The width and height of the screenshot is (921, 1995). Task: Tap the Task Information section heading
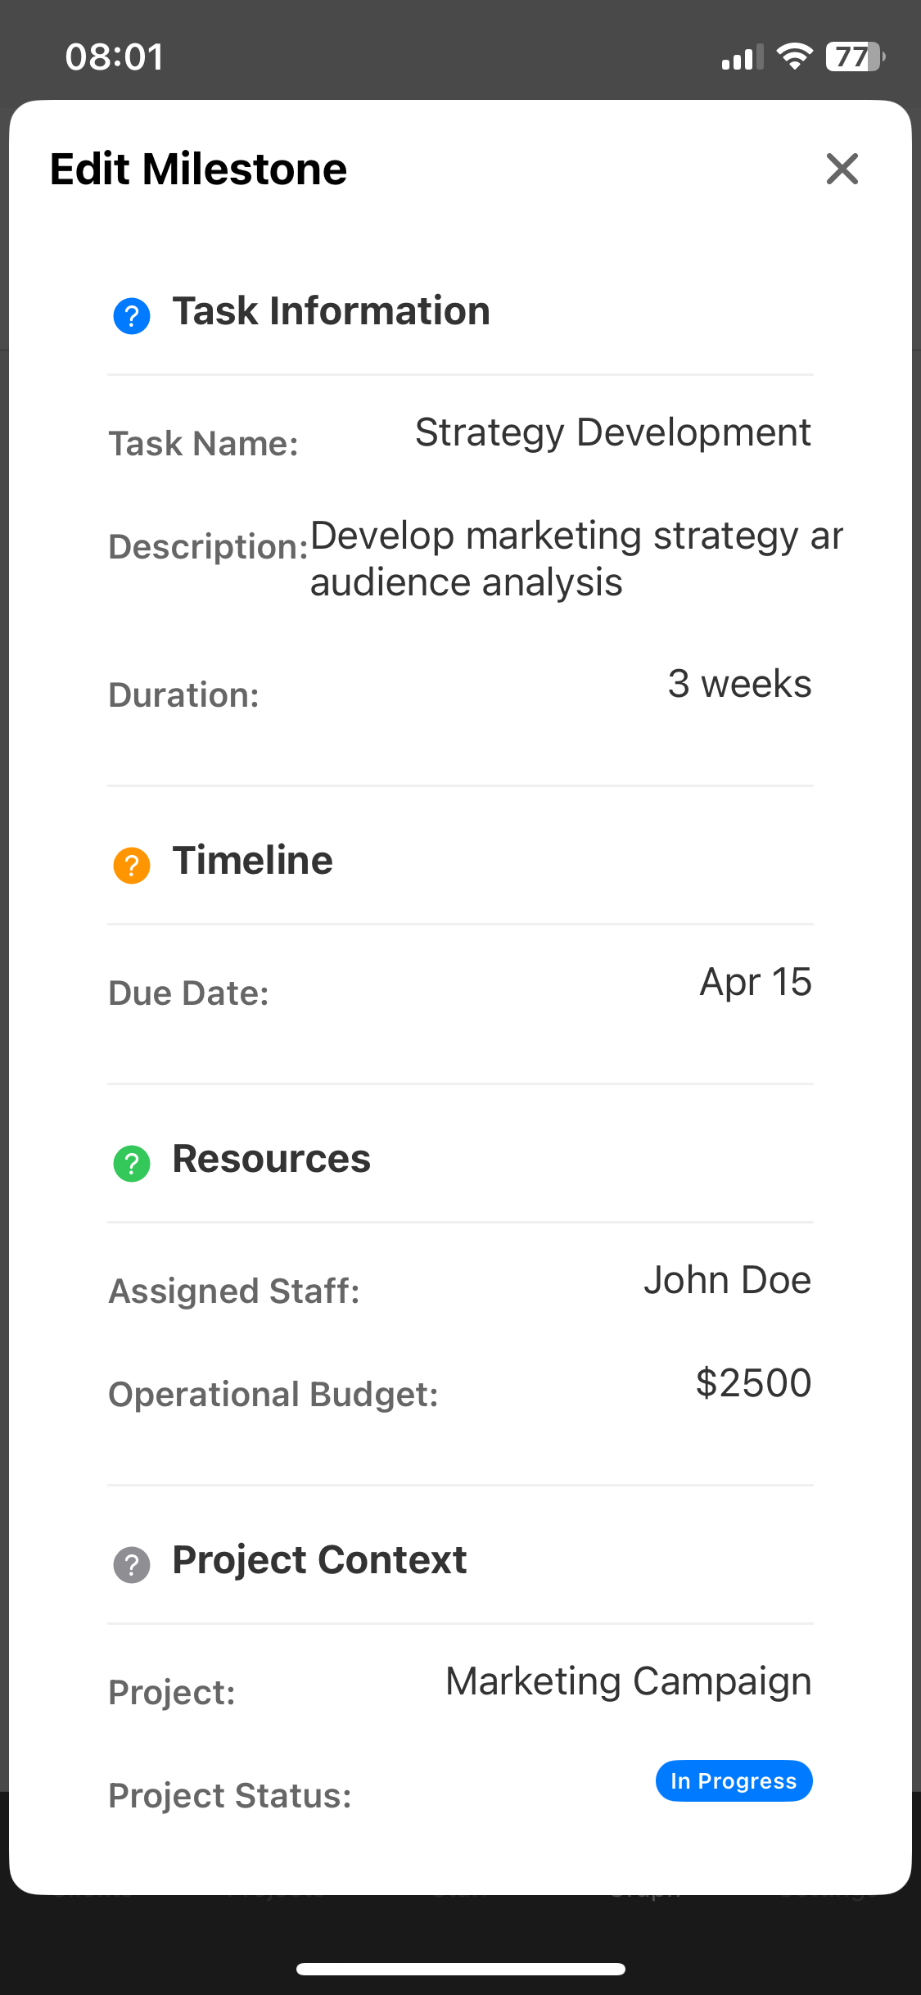coord(331,311)
